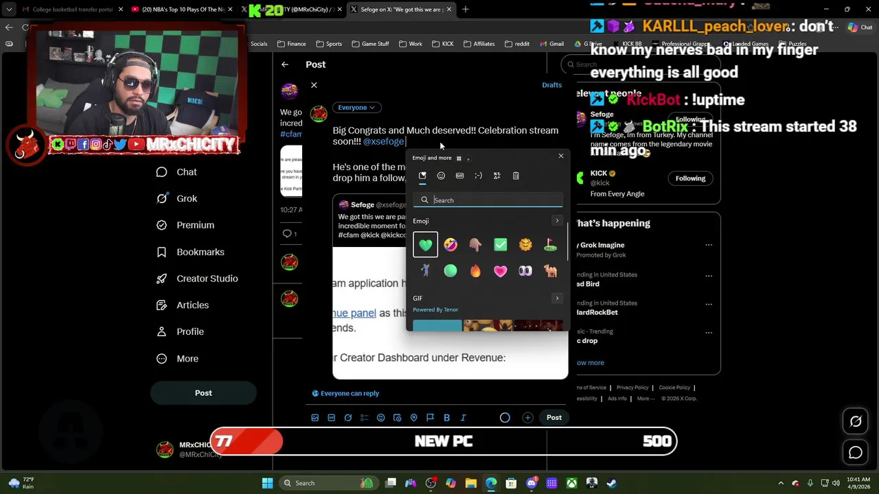Image resolution: width=879 pixels, height=494 pixels.
Task: Click the @xsefoge mention in composer
Action: [383, 141]
